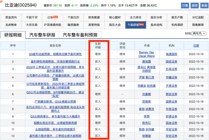The image size is (209, 140).
Task: Open institution 国金证券
Action: point(172,123)
